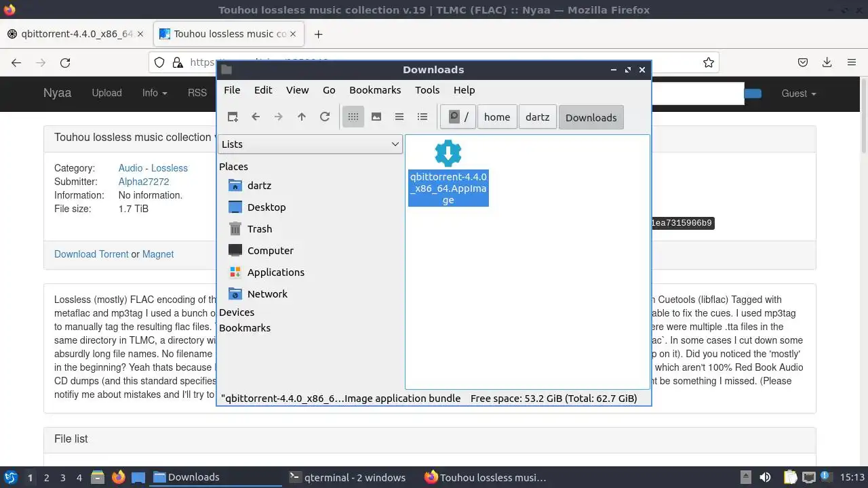Viewport: 868px width, 488px height.
Task: Launch Firefox from taskbar quick launch
Action: 118,477
